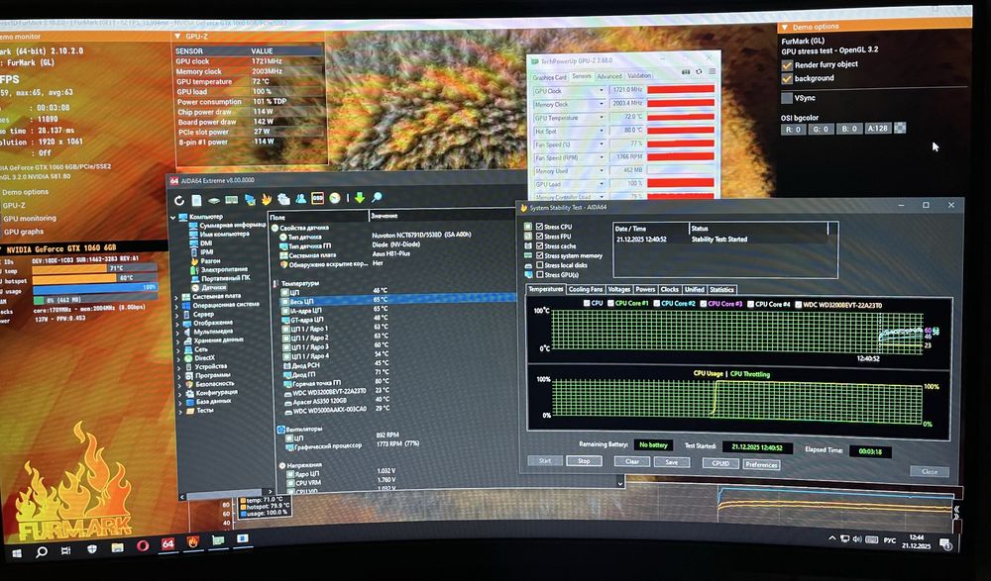The width and height of the screenshot is (991, 581).
Task: Switch to Cooling Fans tab in Stability Test
Action: [x=586, y=289]
